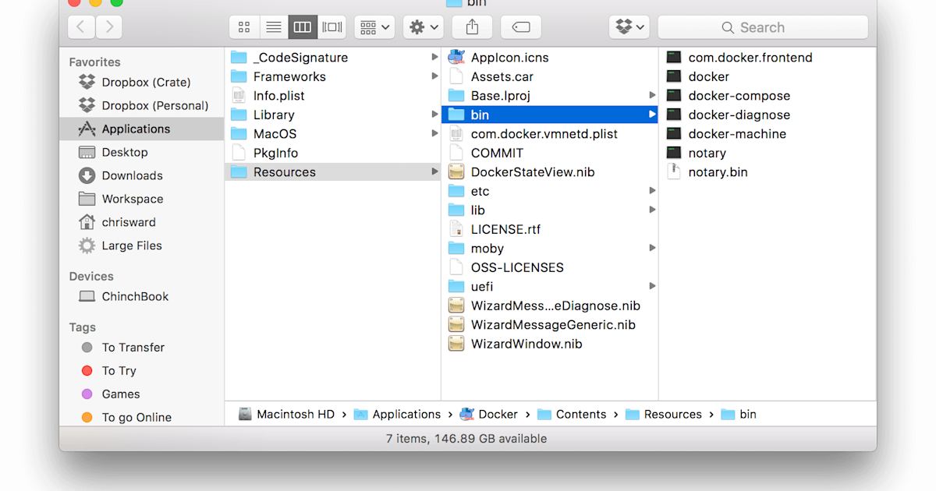Image resolution: width=936 pixels, height=491 pixels.
Task: Select the Base.lproj folder
Action: click(x=550, y=96)
